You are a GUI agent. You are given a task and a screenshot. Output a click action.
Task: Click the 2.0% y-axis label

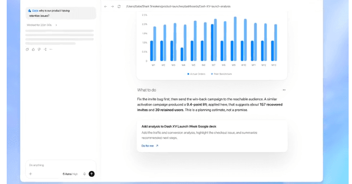145,24
